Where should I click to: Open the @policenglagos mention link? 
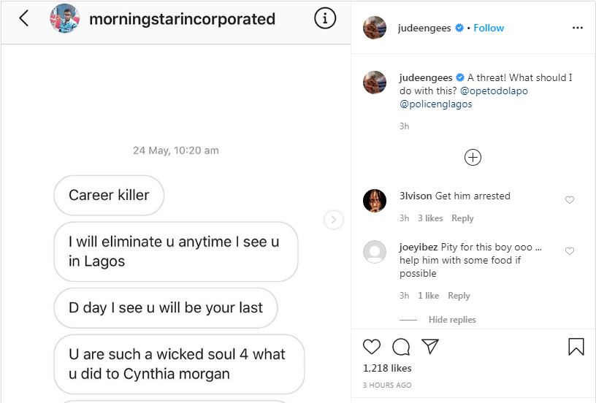[x=436, y=104]
